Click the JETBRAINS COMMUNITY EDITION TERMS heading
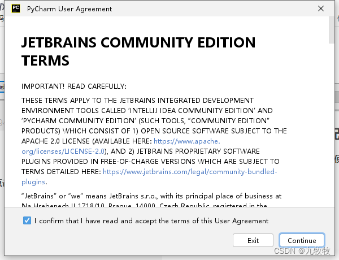339x260 pixels. tap(138, 51)
